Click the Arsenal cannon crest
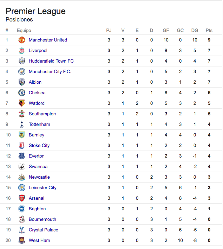 click(22, 198)
